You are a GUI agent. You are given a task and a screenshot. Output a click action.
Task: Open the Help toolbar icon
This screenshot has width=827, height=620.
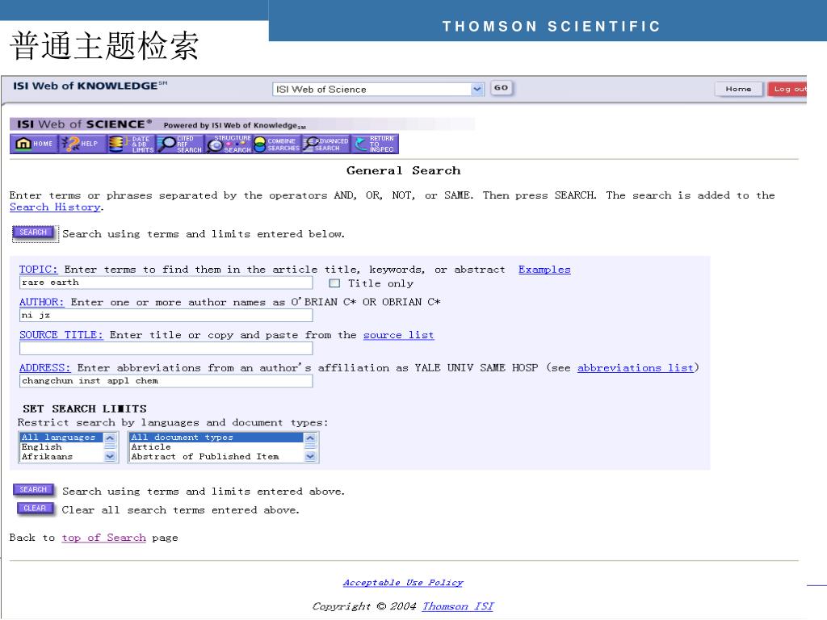(82, 144)
